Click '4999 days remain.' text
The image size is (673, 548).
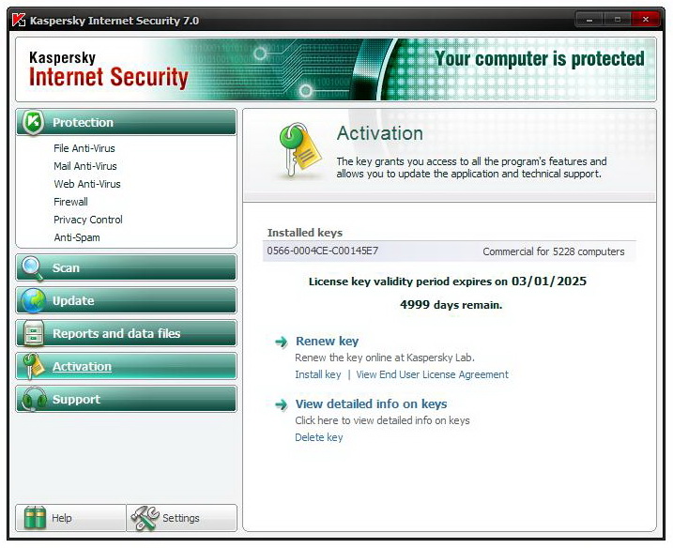[x=451, y=305]
